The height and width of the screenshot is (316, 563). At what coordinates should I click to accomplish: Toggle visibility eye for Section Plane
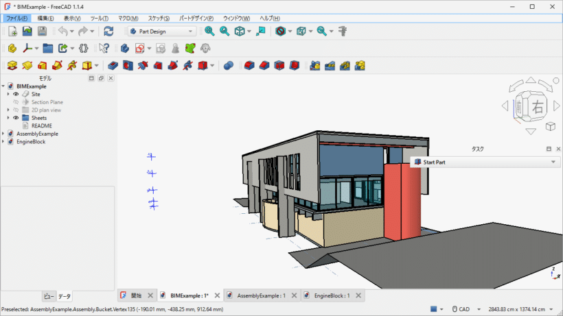16,102
